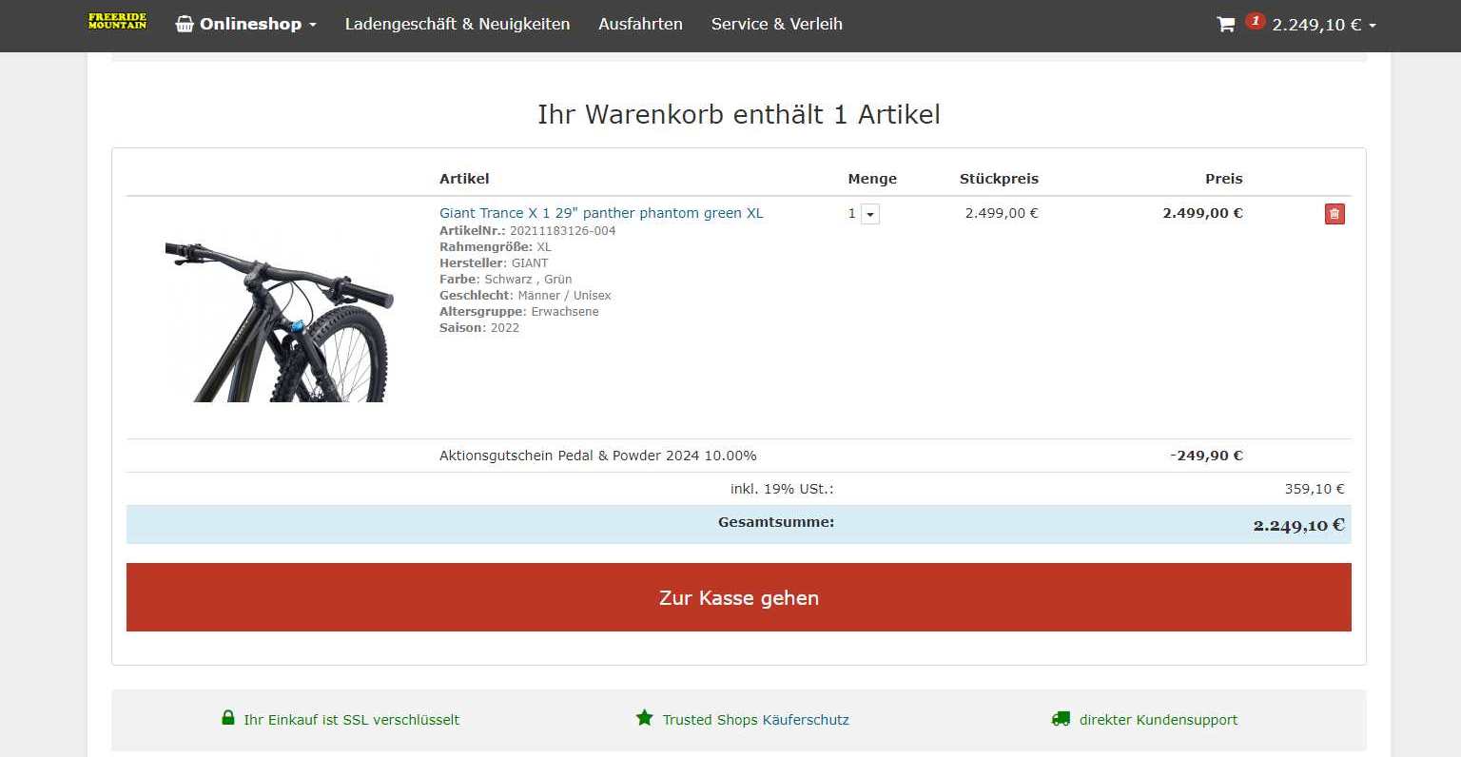This screenshot has width=1461, height=757.
Task: Click the direkter Kundensupport text
Action: (1158, 720)
